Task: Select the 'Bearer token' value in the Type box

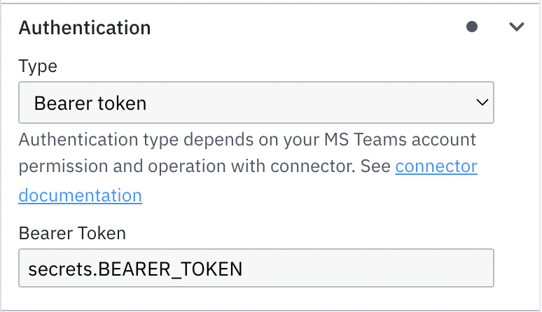Action: [90, 104]
